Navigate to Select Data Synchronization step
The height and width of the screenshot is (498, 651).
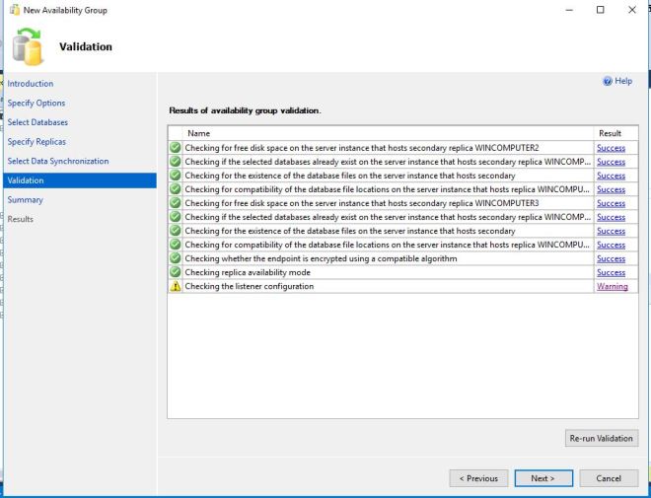tap(58, 162)
